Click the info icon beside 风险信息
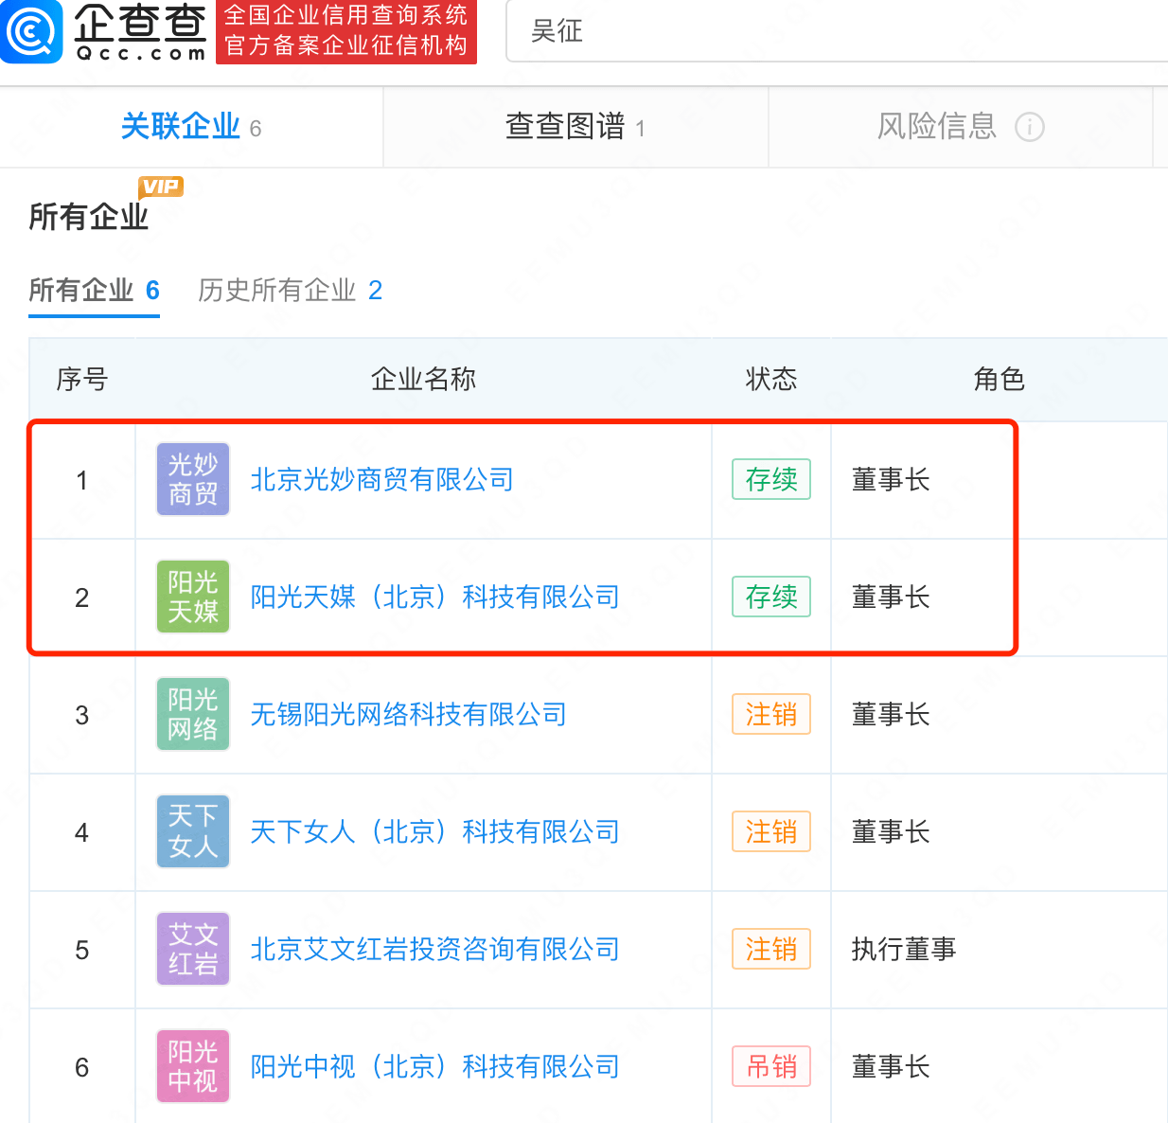Screen dimensions: 1168x1123 click(1029, 127)
